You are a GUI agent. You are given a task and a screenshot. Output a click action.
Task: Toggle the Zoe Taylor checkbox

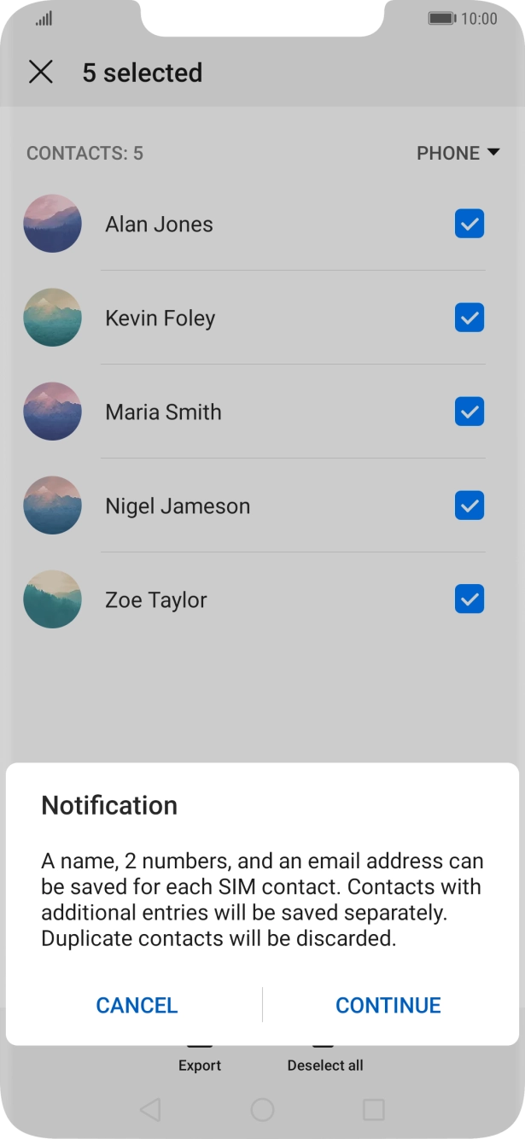point(470,599)
